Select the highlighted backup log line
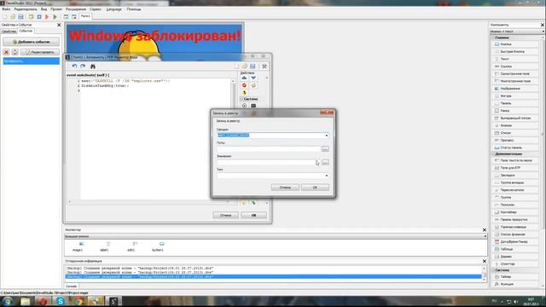Screen dimensions: 546x307 coord(273,276)
